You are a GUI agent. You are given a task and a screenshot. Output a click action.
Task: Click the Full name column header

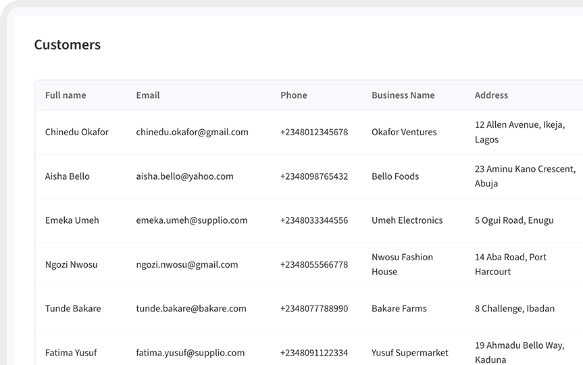coord(66,95)
